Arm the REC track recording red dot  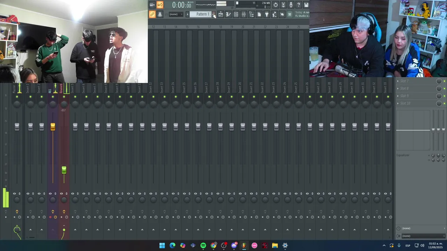pos(50,217)
